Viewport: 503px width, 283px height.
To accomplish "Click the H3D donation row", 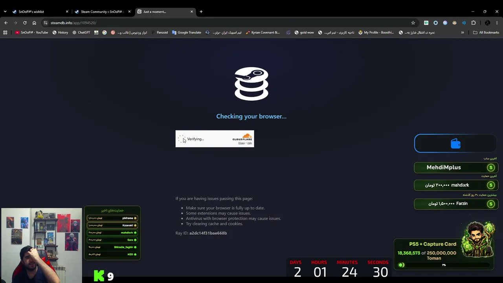I will point(112,254).
